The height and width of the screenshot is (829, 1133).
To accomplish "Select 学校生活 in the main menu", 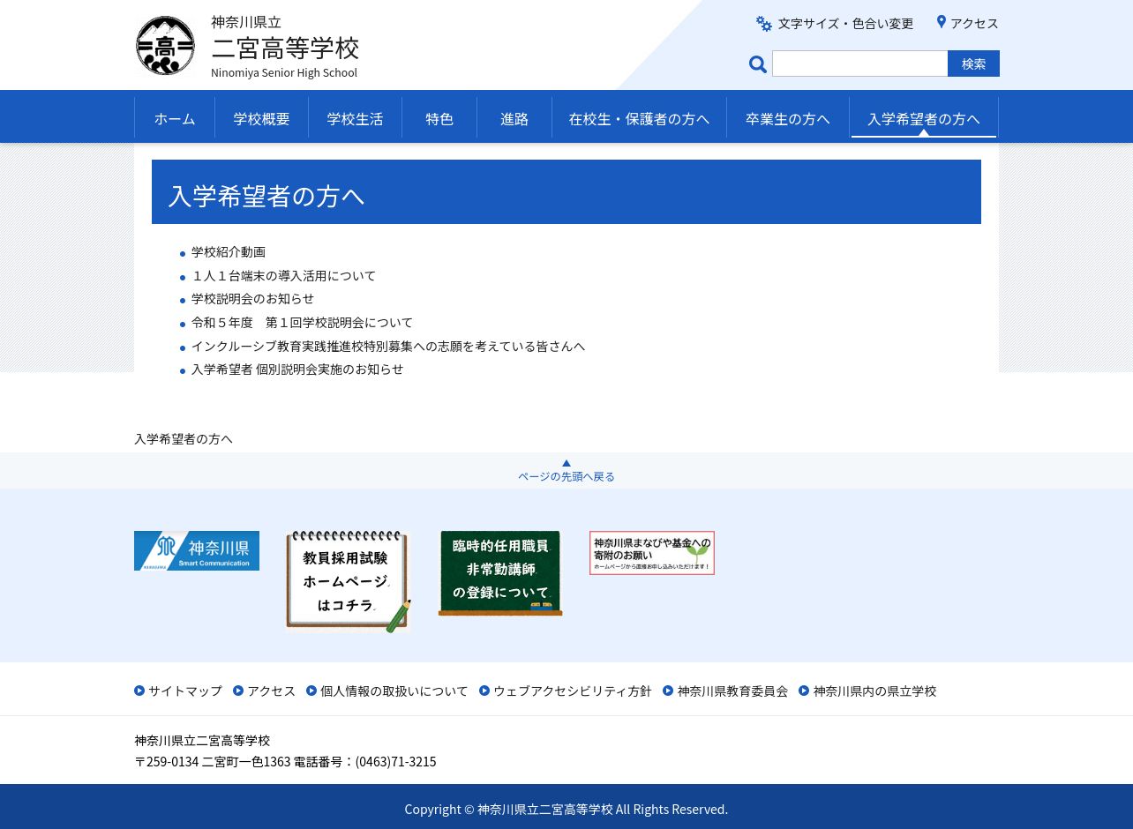I will click(355, 118).
